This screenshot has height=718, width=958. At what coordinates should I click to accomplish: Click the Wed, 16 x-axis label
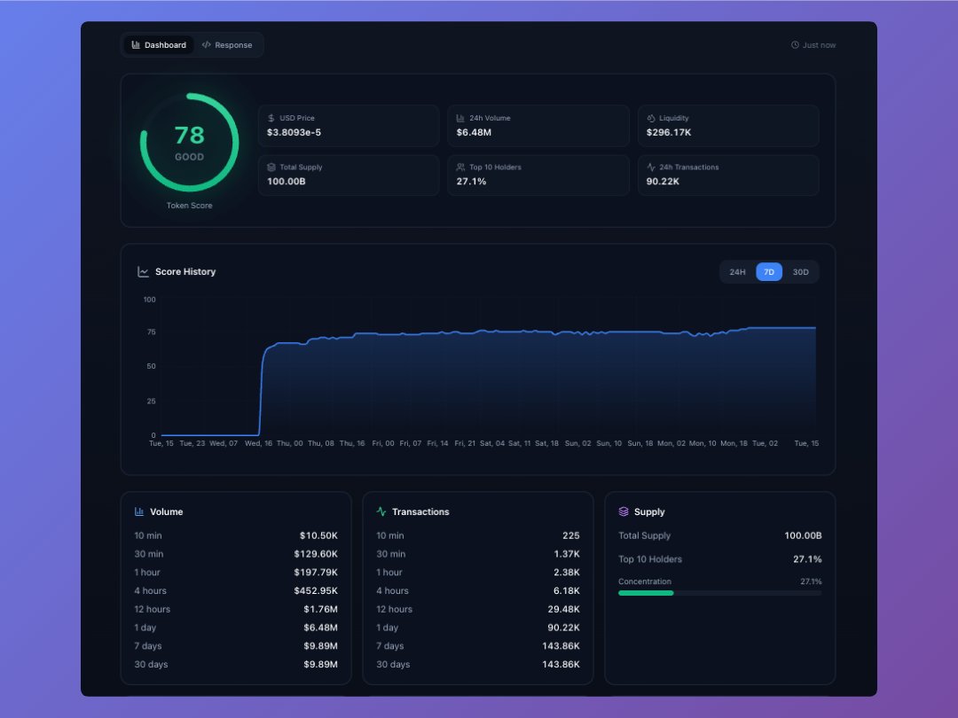tap(258, 443)
